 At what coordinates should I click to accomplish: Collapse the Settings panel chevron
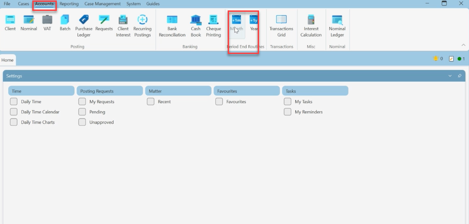click(x=450, y=76)
